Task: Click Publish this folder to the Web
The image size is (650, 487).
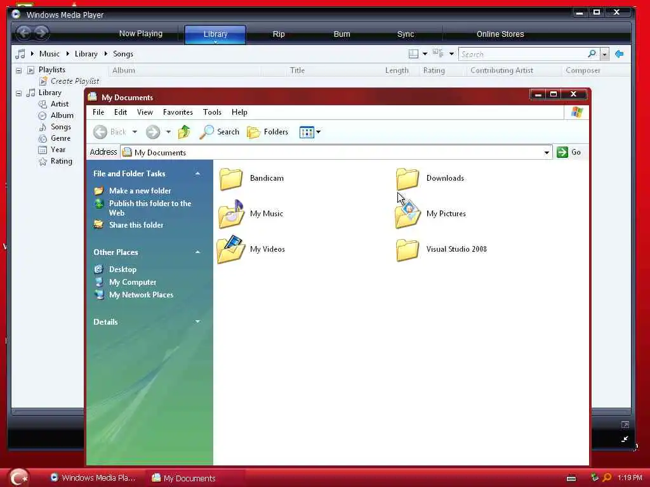Action: click(x=150, y=208)
